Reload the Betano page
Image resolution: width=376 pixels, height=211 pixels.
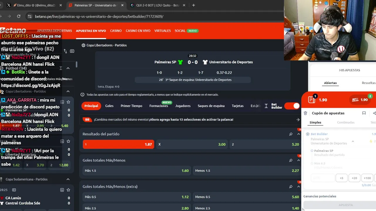click(x=19, y=16)
